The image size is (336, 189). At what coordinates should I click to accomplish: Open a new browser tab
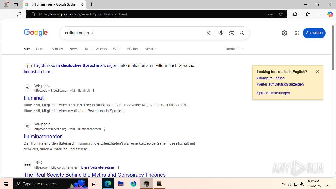tap(91, 4)
